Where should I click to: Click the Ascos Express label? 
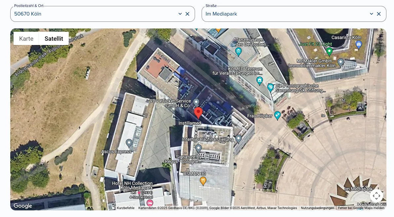(116, 152)
